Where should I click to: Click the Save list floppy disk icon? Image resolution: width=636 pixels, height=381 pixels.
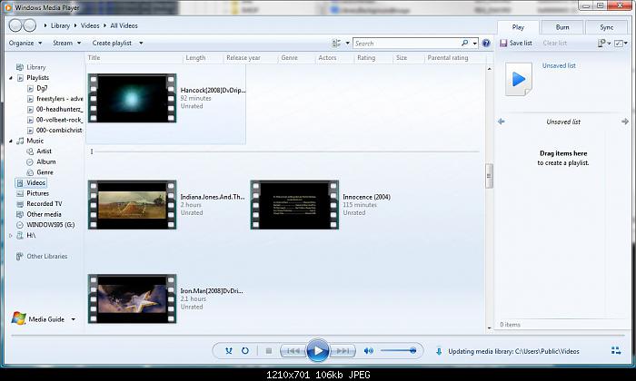click(x=503, y=43)
